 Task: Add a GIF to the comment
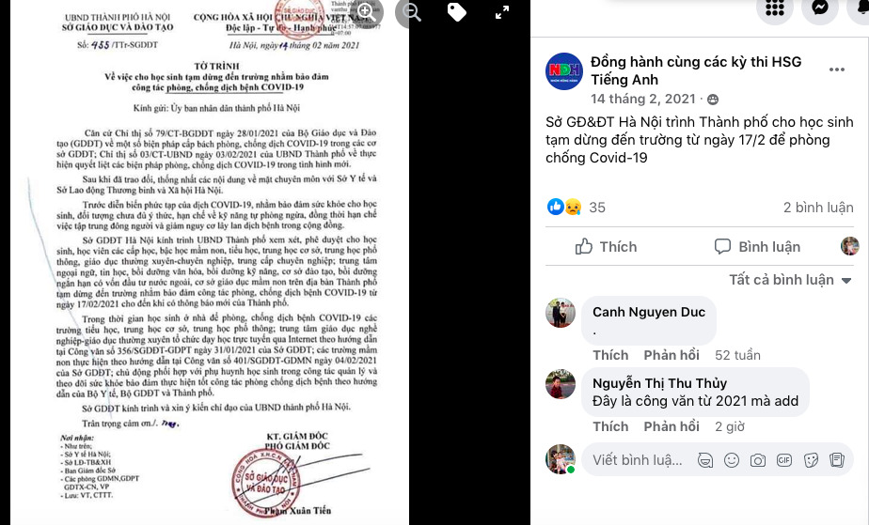[x=784, y=459]
